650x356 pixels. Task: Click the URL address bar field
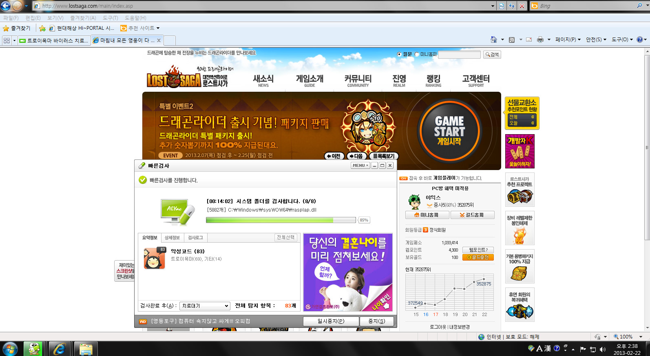click(261, 6)
